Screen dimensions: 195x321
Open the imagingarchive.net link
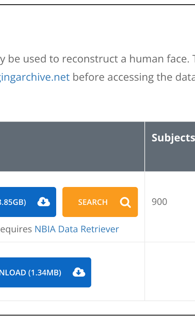coord(35,78)
